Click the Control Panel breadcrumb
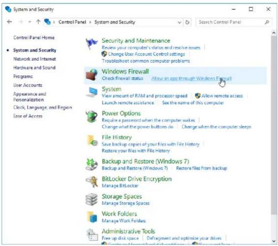Viewport: 278px width, 246px height. [x=72, y=22]
